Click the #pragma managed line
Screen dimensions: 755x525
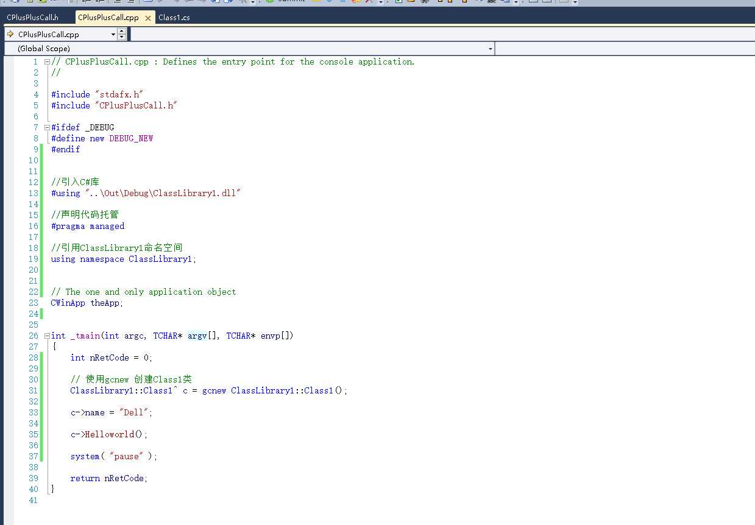(x=88, y=226)
